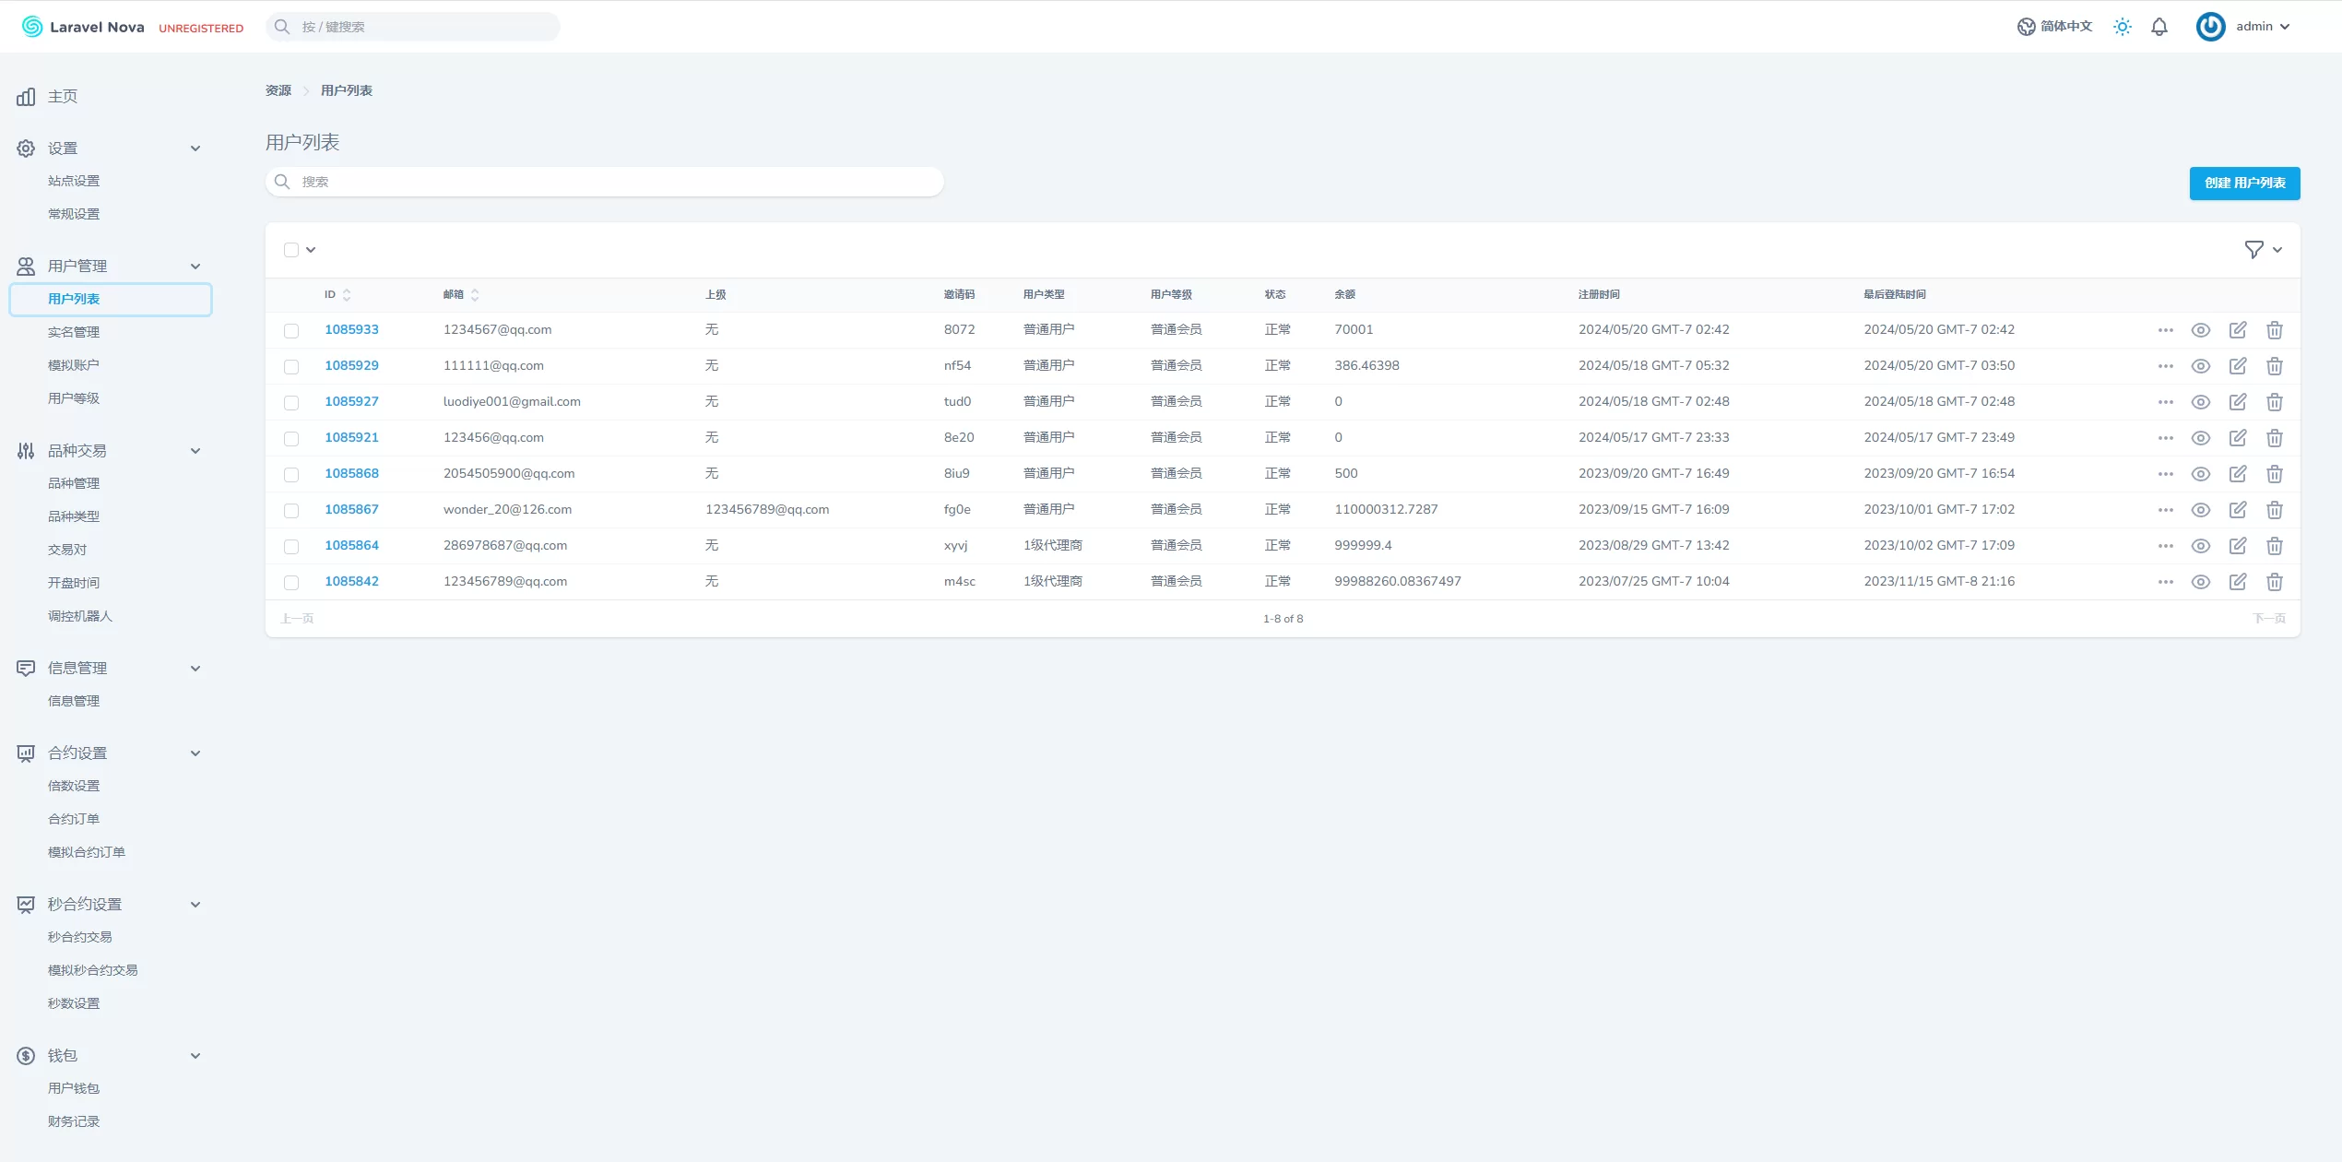This screenshot has width=2342, height=1162.
Task: Tick the select-all checkbox in table header
Action: pos(291,250)
